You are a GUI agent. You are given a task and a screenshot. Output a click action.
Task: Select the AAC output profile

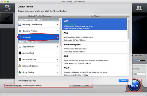click(x=94, y=36)
